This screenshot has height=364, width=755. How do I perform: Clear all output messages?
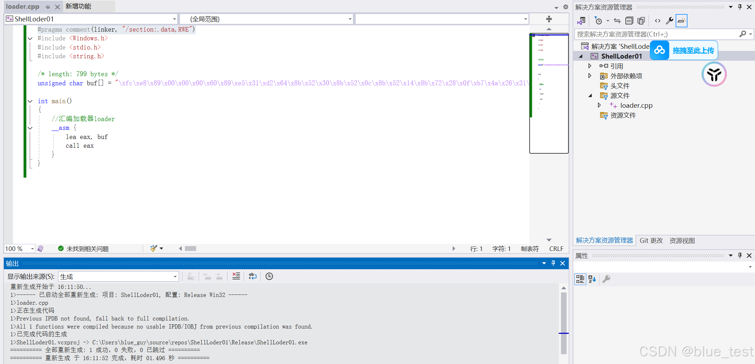pyautogui.click(x=236, y=276)
